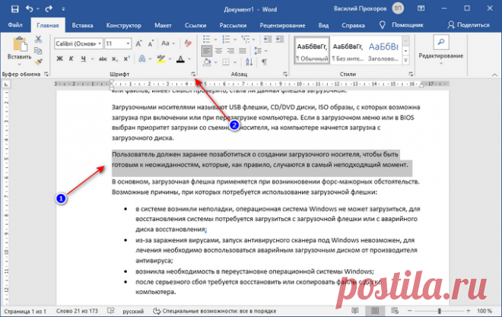Adjust the zoom slider handle
Viewport: 502px width, 317px height.
440,311
